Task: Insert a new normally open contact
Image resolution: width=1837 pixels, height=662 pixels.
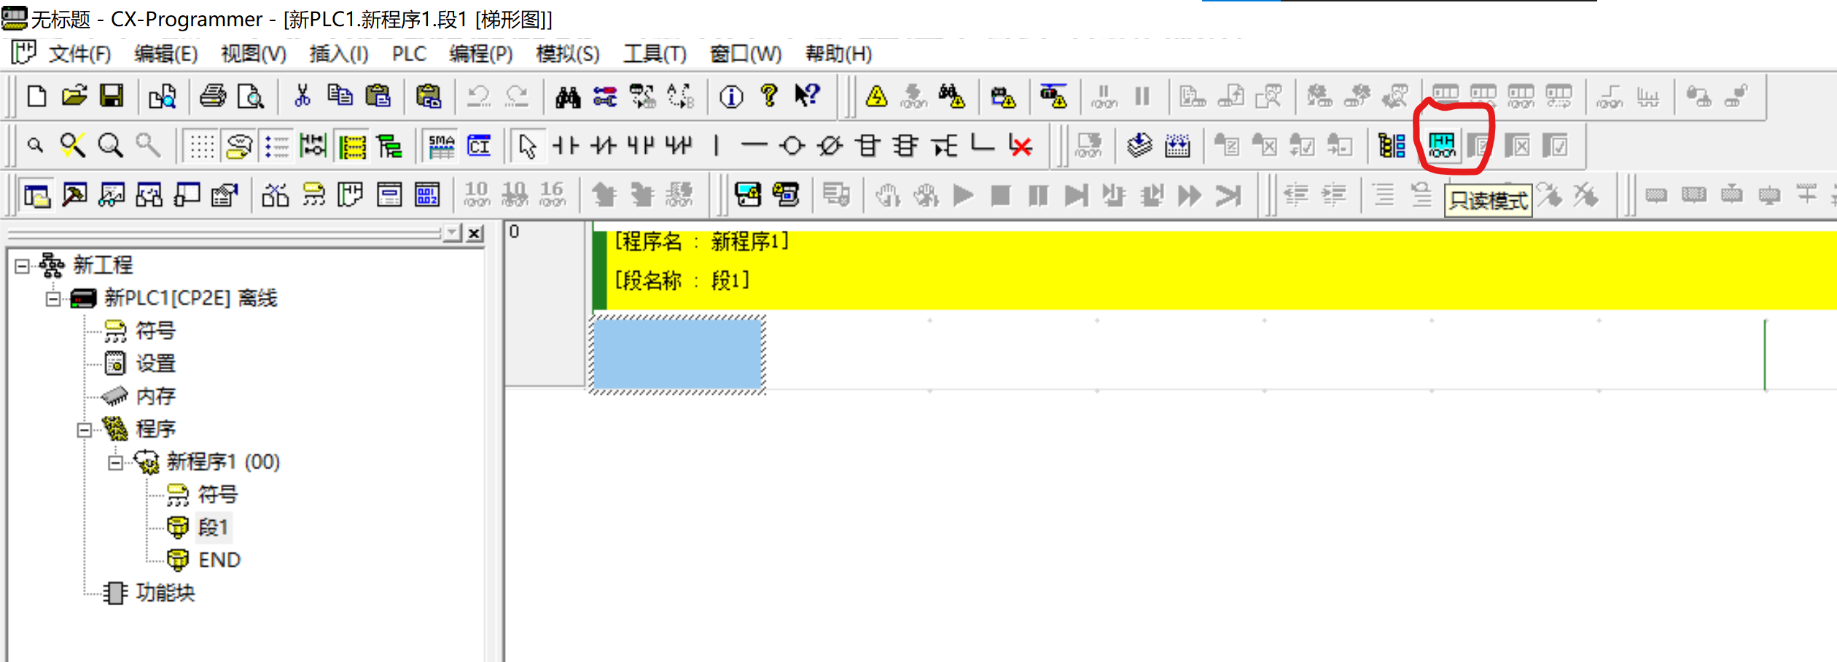Action: tap(565, 146)
